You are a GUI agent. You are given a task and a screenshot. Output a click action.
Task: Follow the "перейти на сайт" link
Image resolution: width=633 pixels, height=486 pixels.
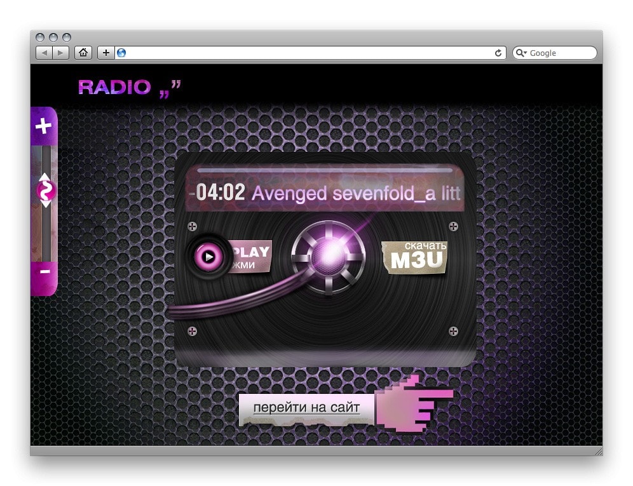(x=306, y=408)
